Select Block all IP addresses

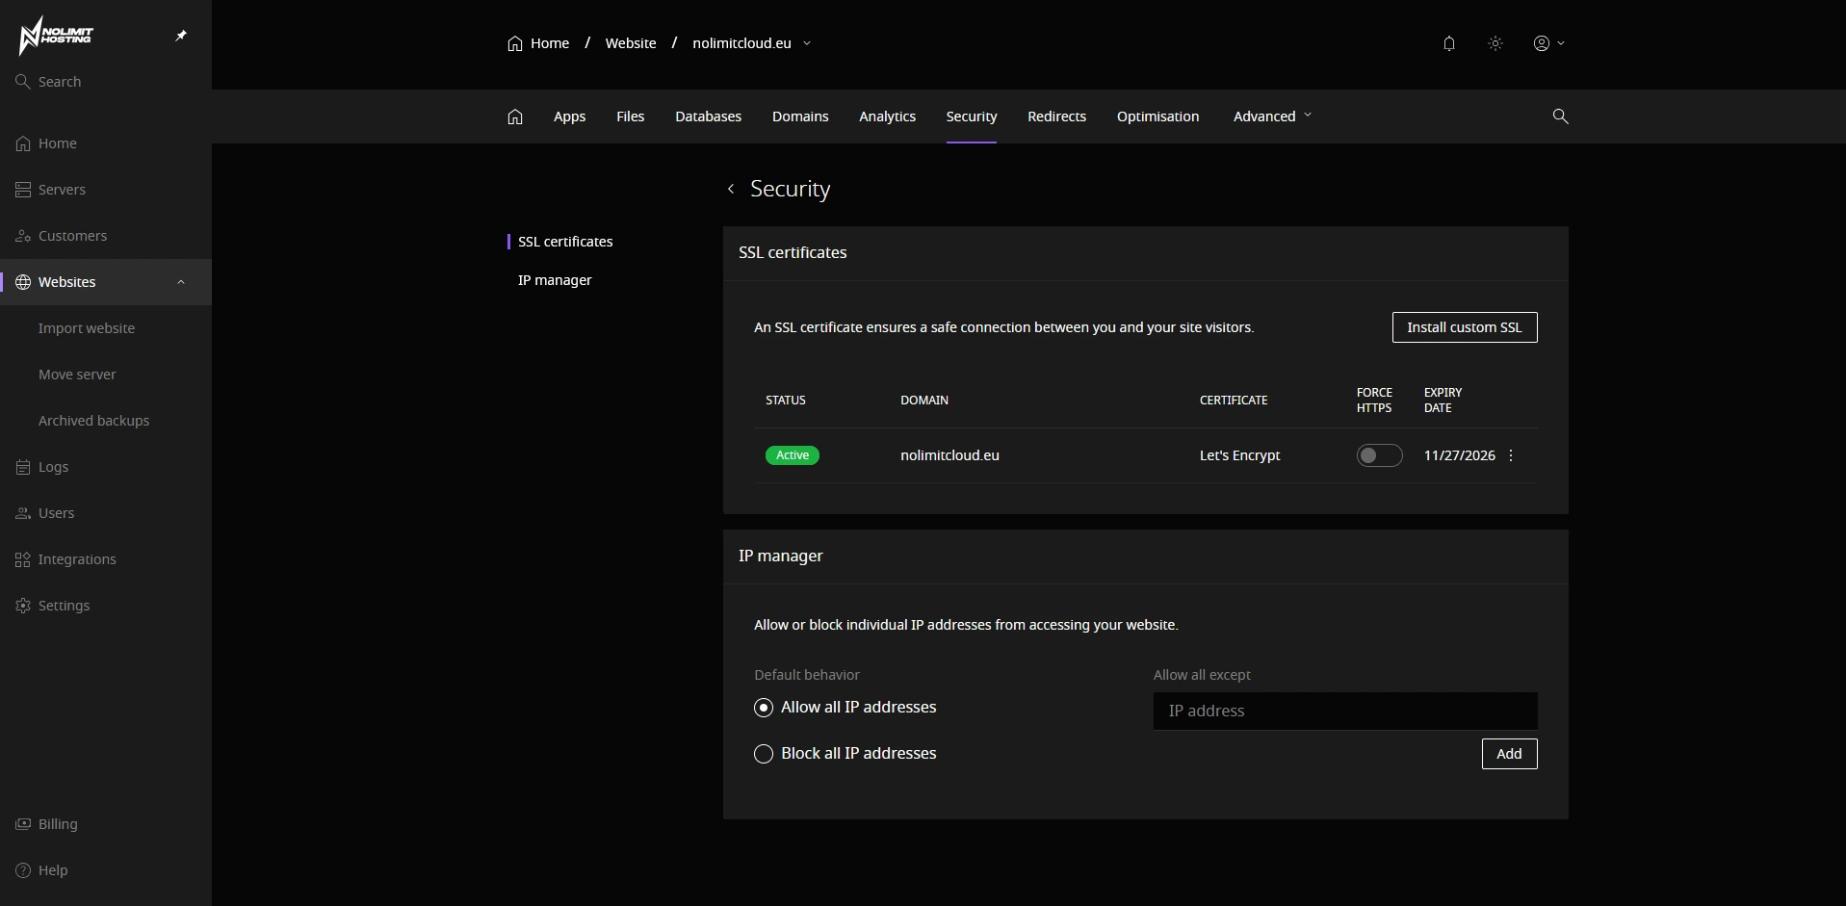pos(764,754)
